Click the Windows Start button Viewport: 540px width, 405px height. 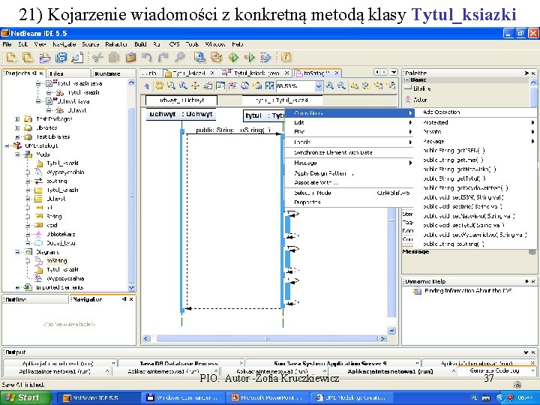pyautogui.click(x=26, y=397)
